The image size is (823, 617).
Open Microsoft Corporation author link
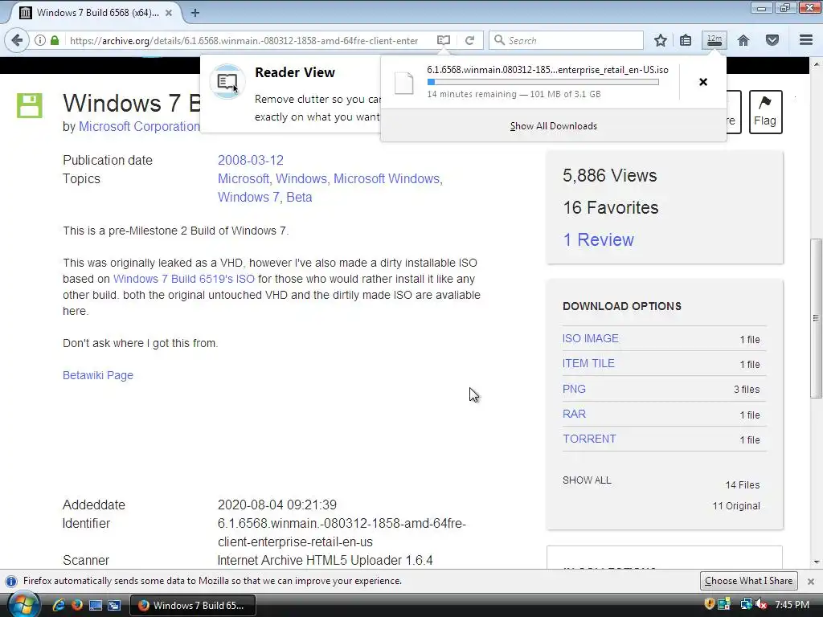[139, 126]
